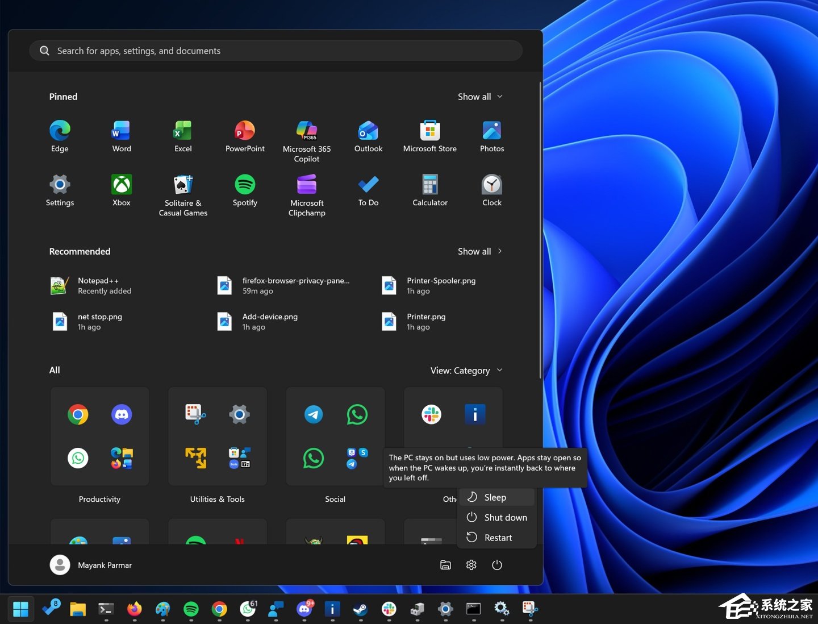
Task: Select Shut down from the power menu
Action: pos(497,518)
